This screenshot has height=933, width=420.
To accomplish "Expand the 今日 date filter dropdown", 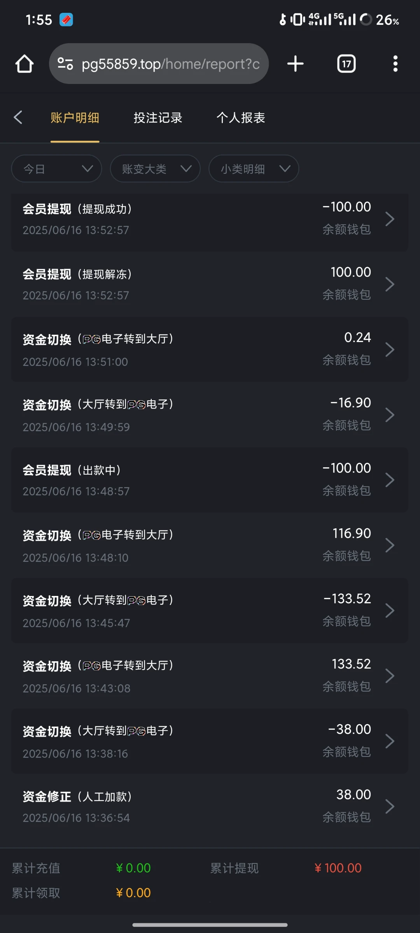I will pos(57,169).
